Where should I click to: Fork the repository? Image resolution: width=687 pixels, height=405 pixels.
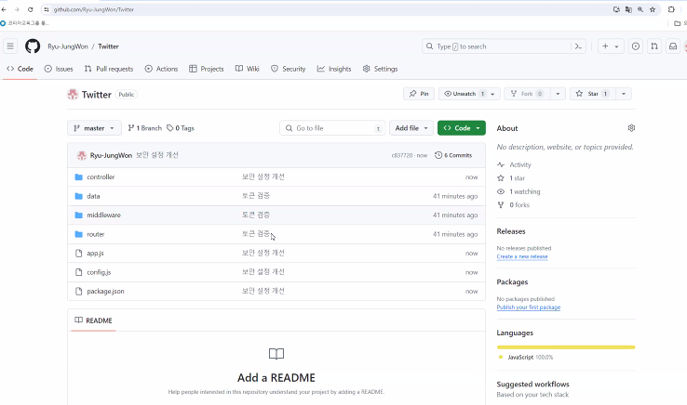tap(527, 94)
